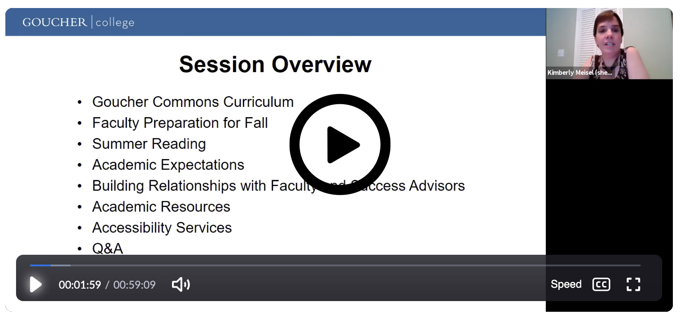Viewport: 680px width, 318px height.
Task: Click the Kimberly Meisel name label
Action: [x=580, y=73]
